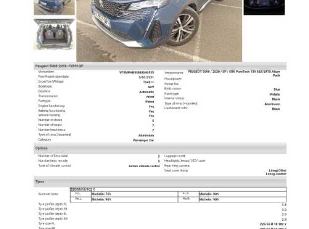The width and height of the screenshot is (309, 229).
Task: Click the 'Seat cover lining' label
Action: pos(176,171)
